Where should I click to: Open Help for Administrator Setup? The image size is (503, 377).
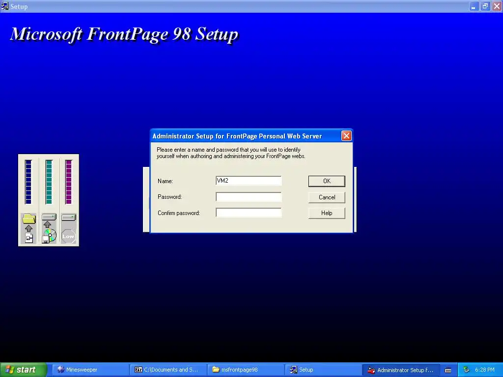click(327, 213)
